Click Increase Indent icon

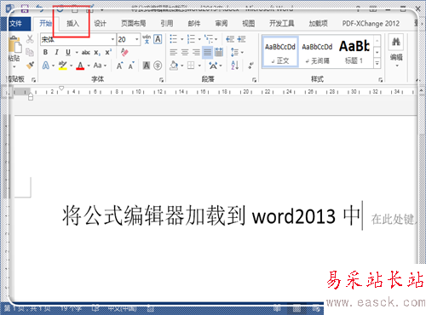(241, 39)
